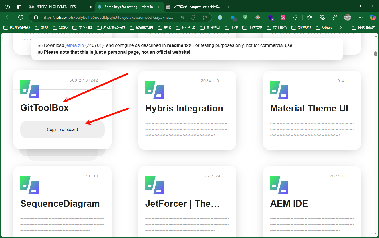The height and width of the screenshot is (238, 379).
Task: Open the 工作需求 bookmarks folder
Action: [x=253, y=28]
